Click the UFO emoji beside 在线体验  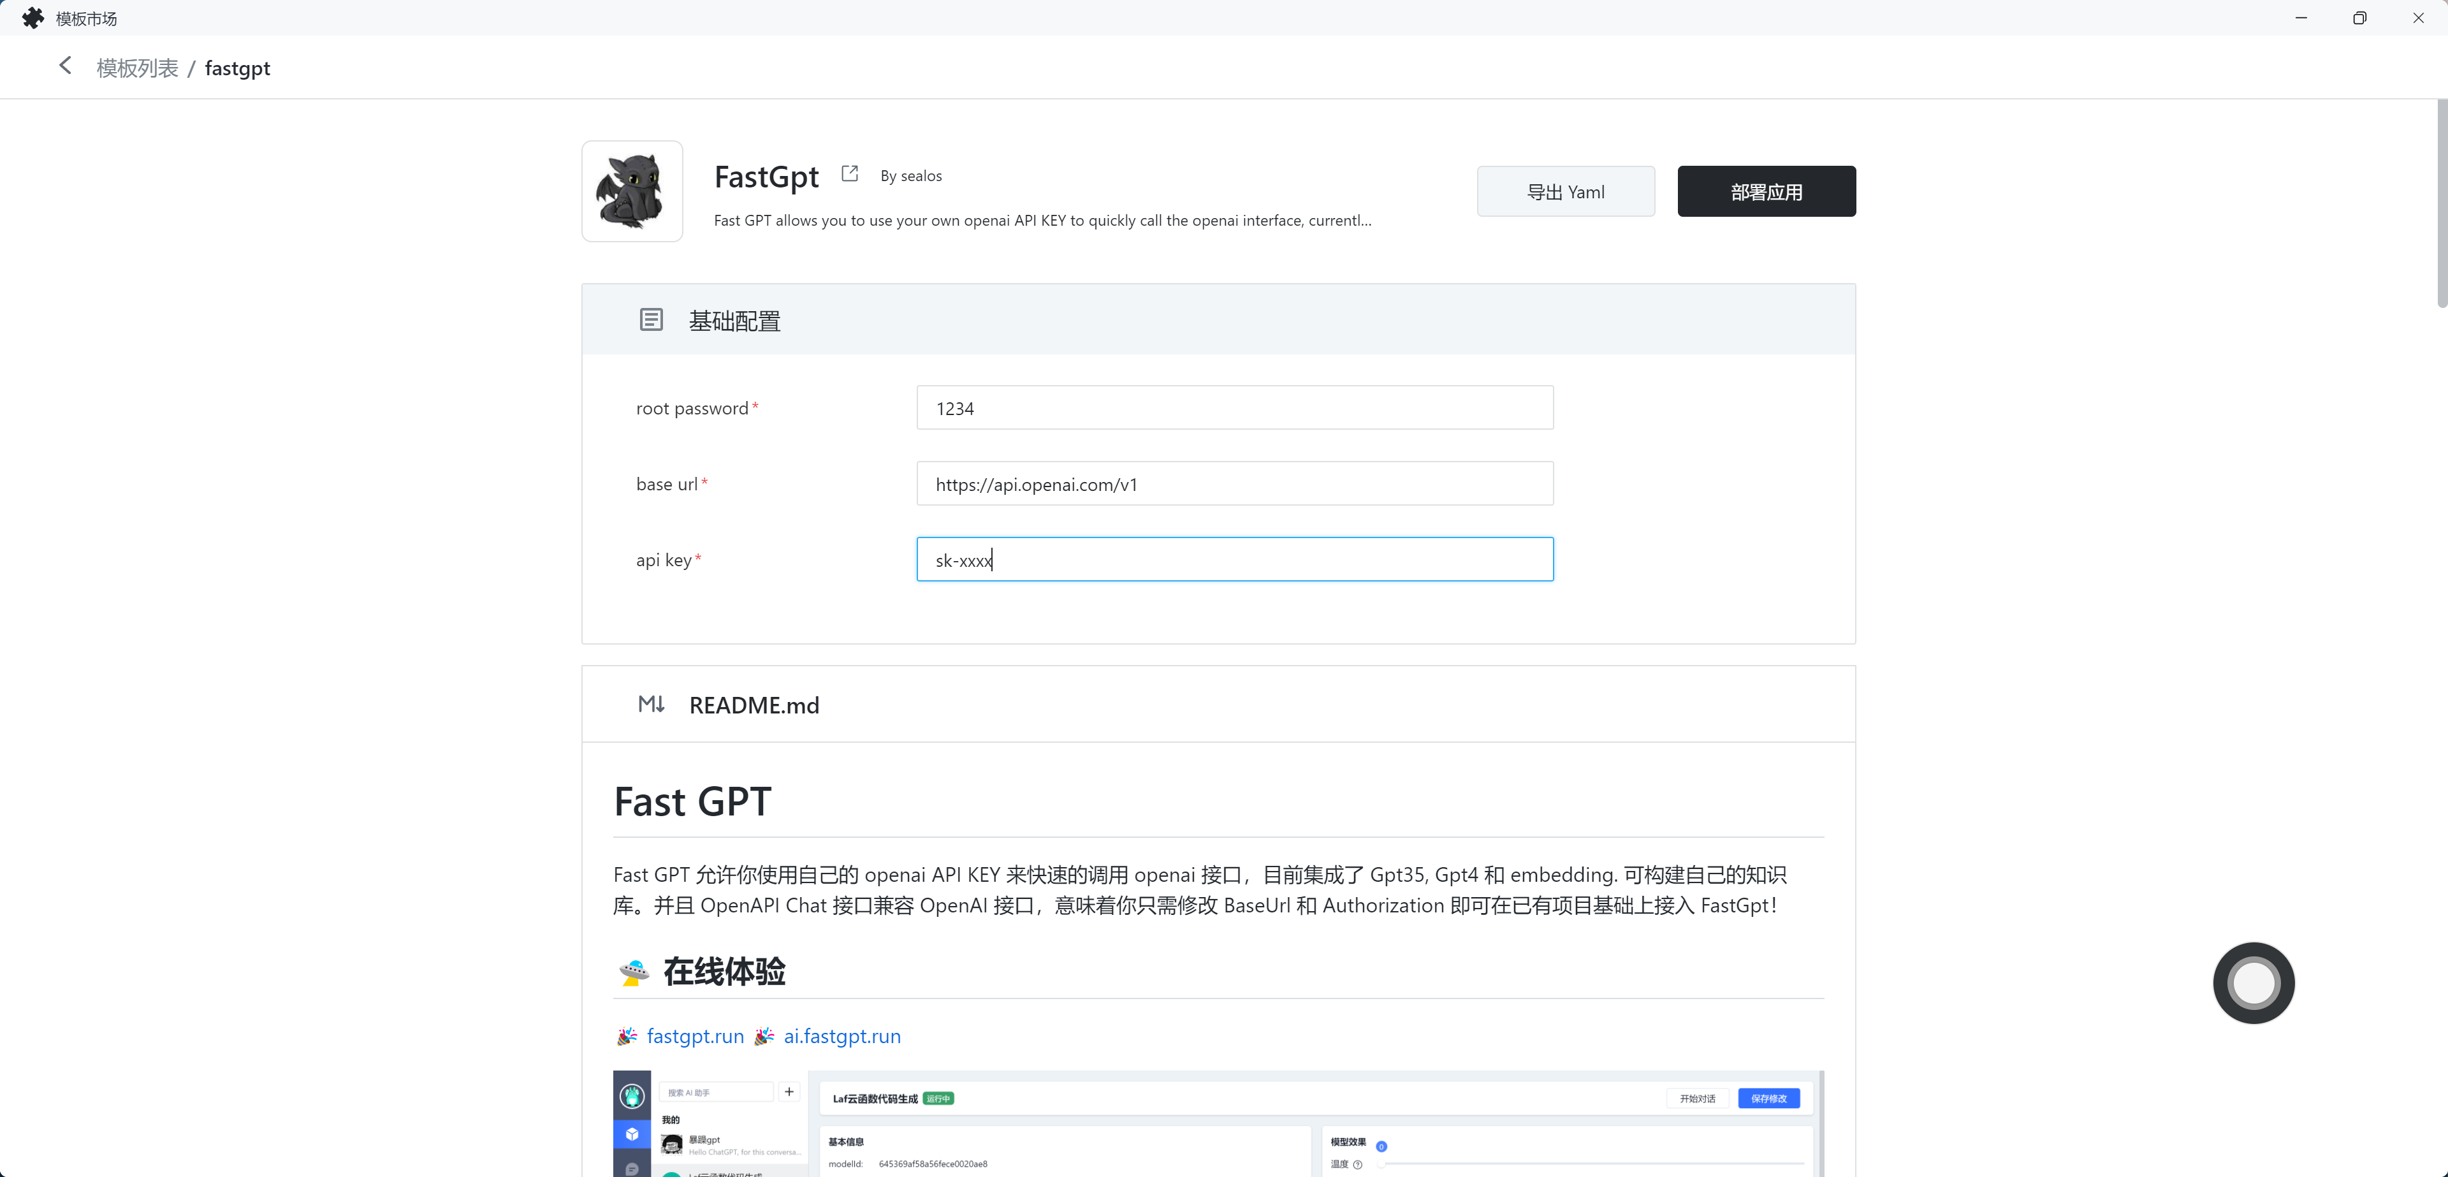634,972
